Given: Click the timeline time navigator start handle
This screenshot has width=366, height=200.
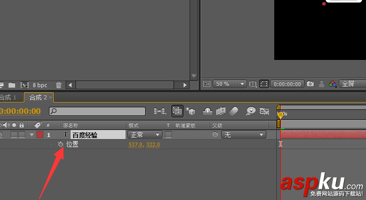Looking at the screenshot, I should coord(278,107).
